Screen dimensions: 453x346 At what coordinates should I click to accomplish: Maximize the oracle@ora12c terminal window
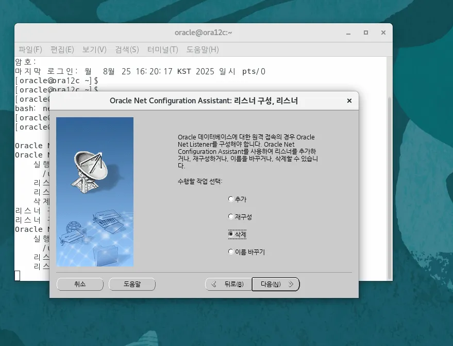[366, 33]
